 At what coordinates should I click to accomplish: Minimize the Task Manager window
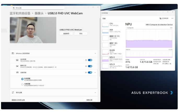pos(163,12)
